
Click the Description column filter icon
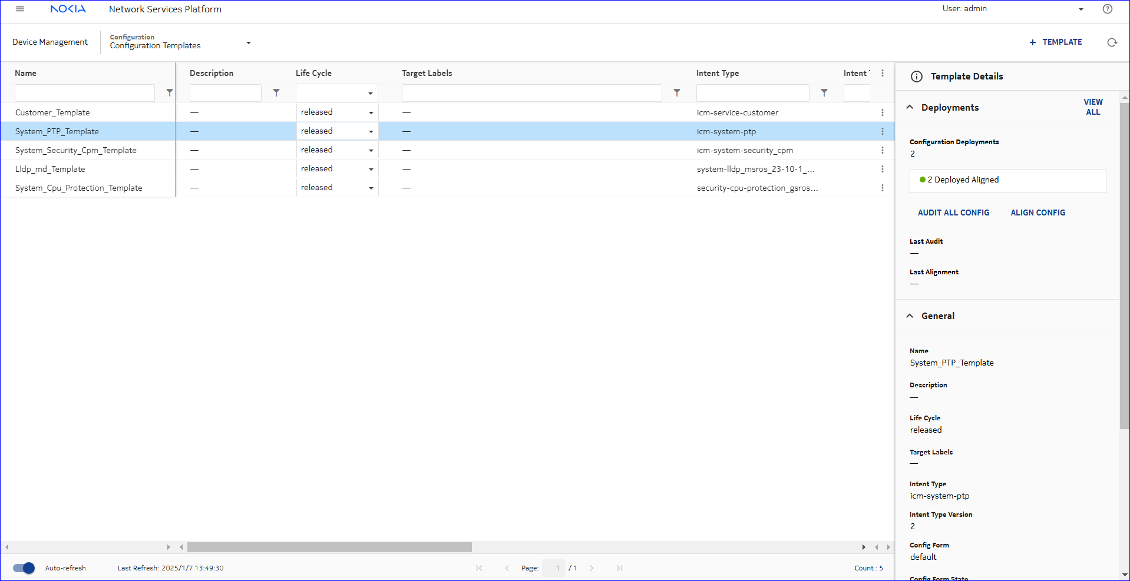[x=276, y=93]
